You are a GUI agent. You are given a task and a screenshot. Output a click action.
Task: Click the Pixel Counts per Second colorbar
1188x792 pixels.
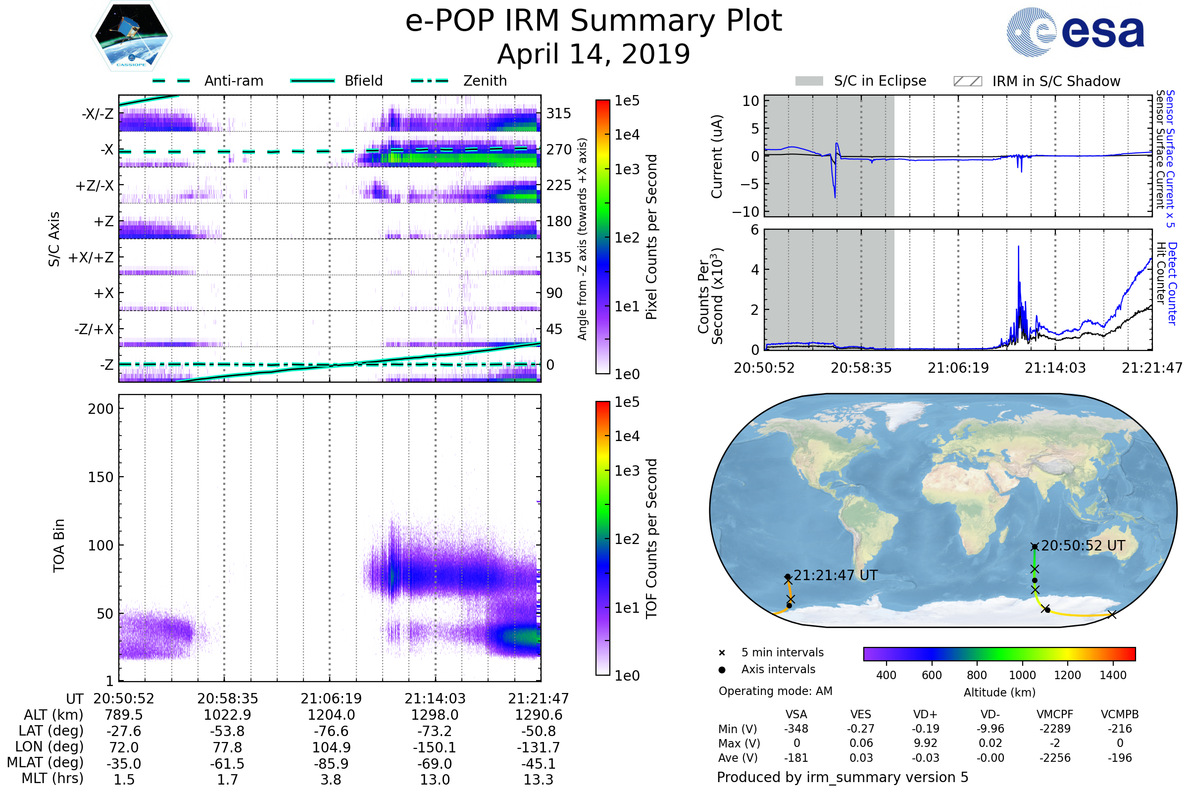tap(603, 238)
